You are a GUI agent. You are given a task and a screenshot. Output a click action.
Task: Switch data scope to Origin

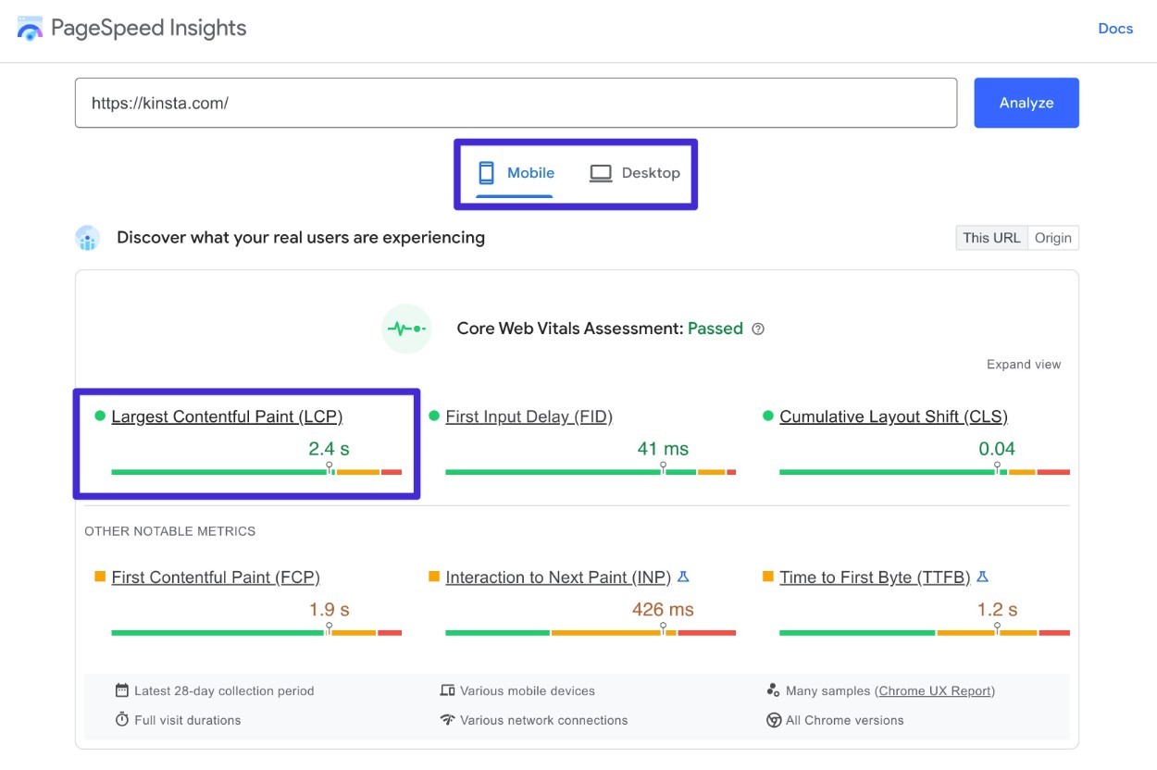tap(1053, 238)
